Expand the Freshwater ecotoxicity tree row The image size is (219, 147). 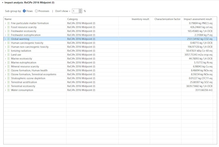coord(5,31)
